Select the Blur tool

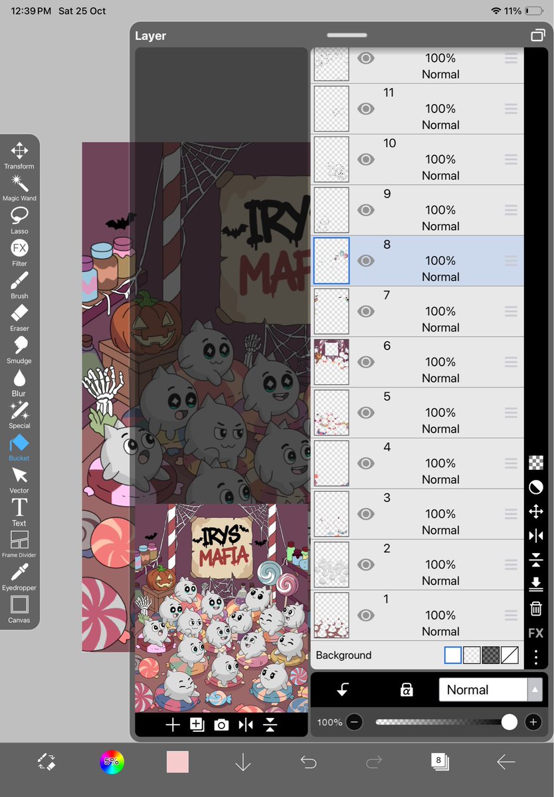19,383
